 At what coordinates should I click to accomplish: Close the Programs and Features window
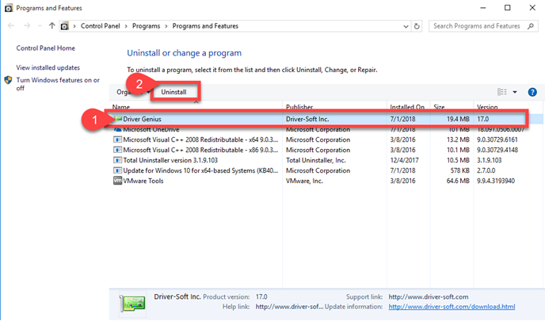532,8
